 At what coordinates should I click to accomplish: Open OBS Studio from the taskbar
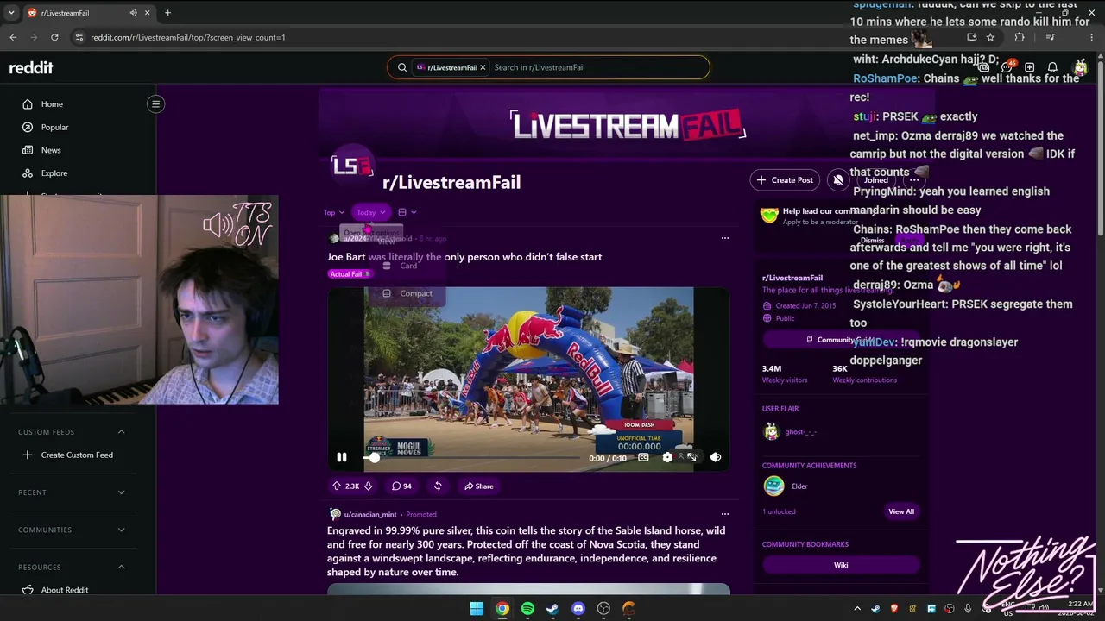603,609
